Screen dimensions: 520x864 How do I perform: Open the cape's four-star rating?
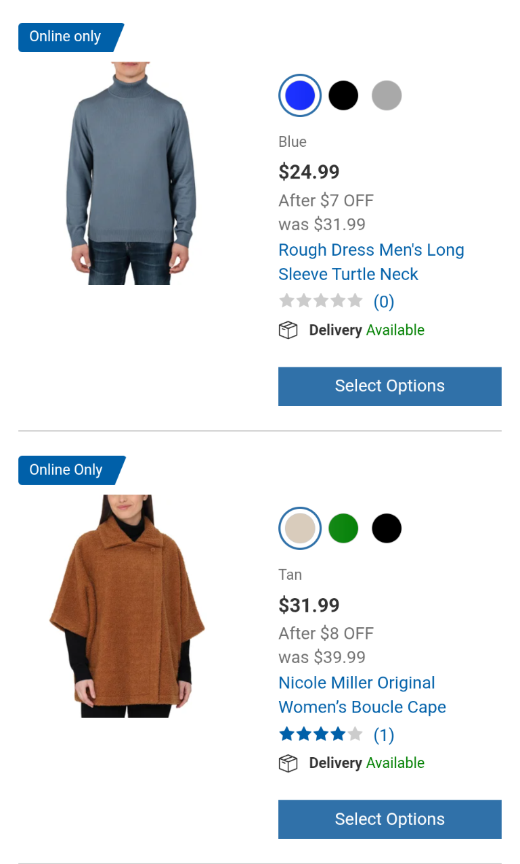(321, 734)
